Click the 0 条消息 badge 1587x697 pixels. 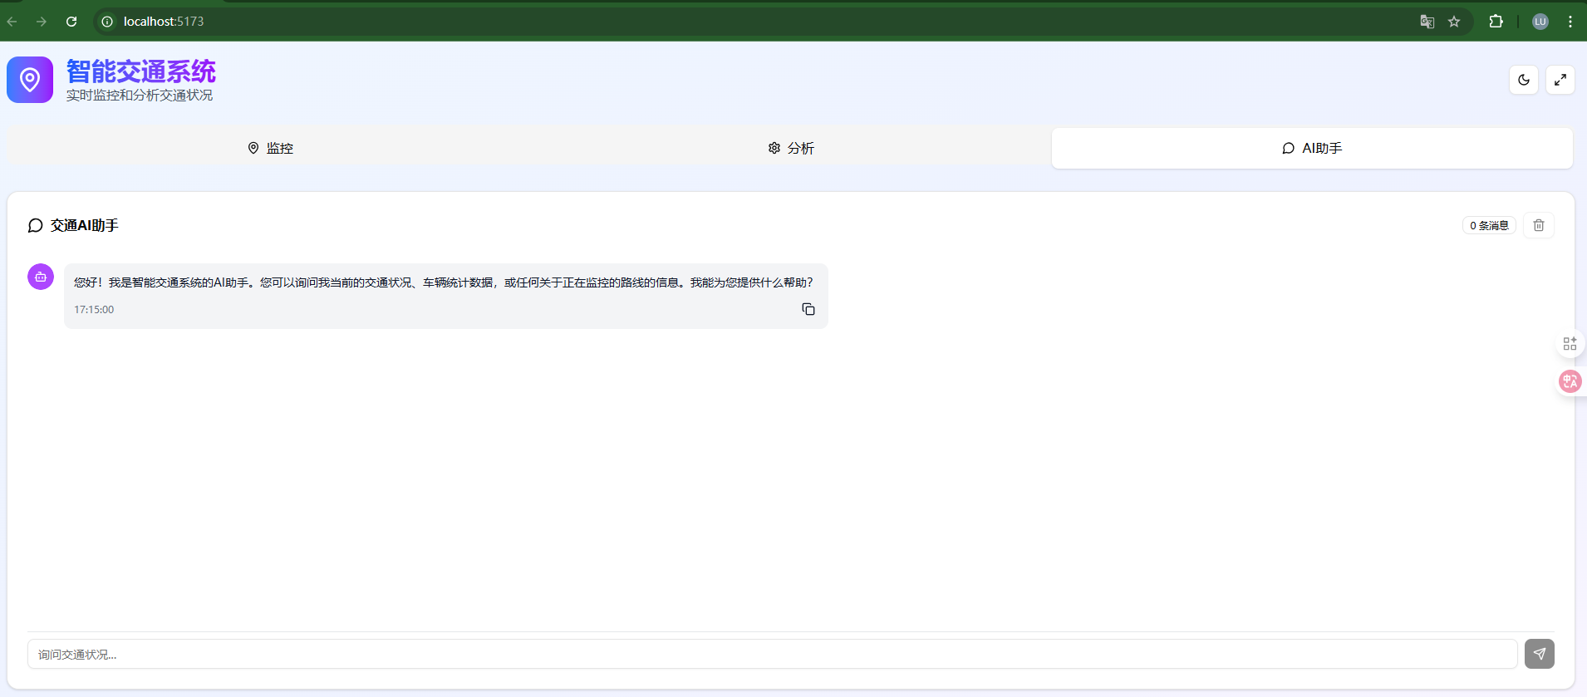[1489, 225]
